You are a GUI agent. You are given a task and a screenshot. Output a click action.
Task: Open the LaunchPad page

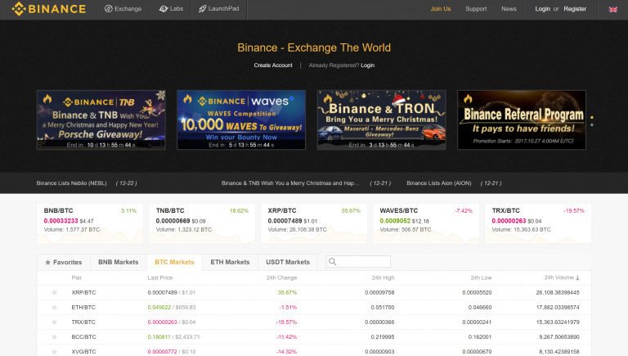coord(218,9)
